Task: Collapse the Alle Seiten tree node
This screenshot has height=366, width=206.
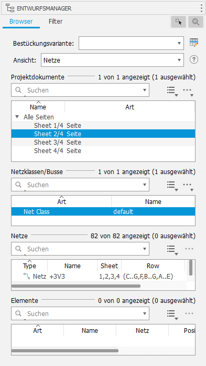Action: tap(17, 117)
